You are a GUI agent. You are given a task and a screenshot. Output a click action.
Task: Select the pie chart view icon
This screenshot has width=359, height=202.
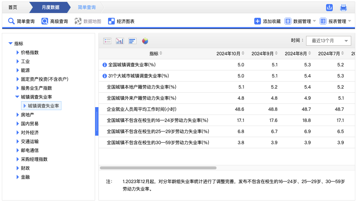click(x=145, y=41)
